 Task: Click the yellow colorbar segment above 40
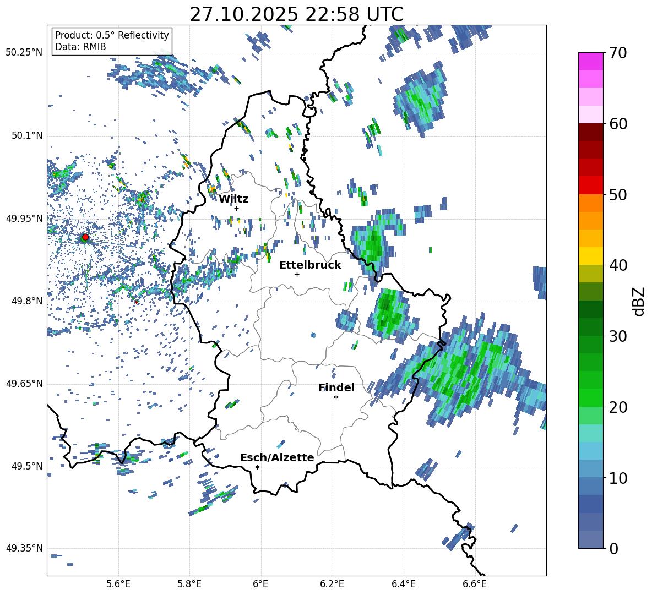[x=590, y=256]
